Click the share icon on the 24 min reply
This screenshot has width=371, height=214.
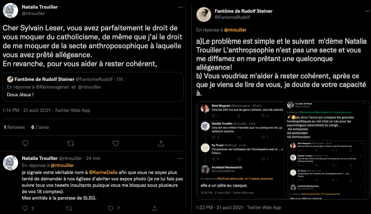pyautogui.click(x=155, y=208)
